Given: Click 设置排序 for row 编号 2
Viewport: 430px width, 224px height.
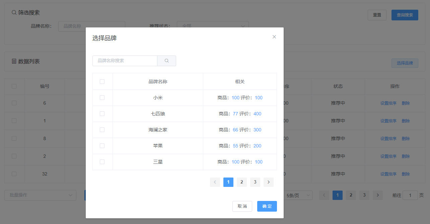Looking at the screenshot, I should tap(388, 156).
